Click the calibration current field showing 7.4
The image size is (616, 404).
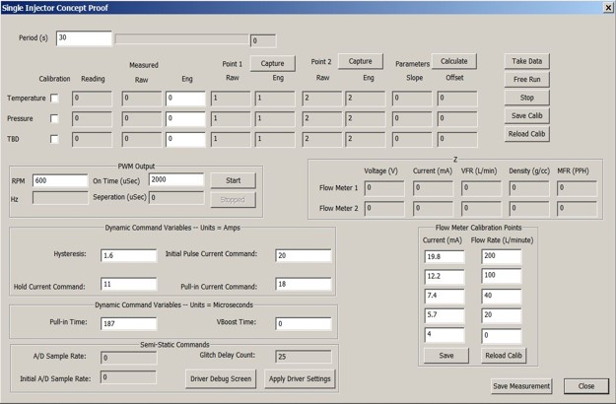[x=445, y=296]
